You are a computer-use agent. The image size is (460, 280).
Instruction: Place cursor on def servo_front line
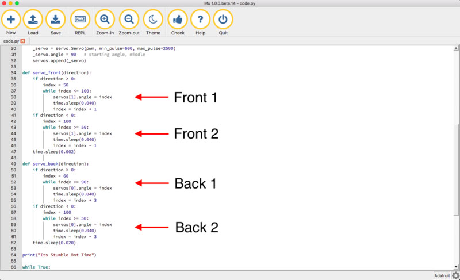pyautogui.click(x=56, y=73)
